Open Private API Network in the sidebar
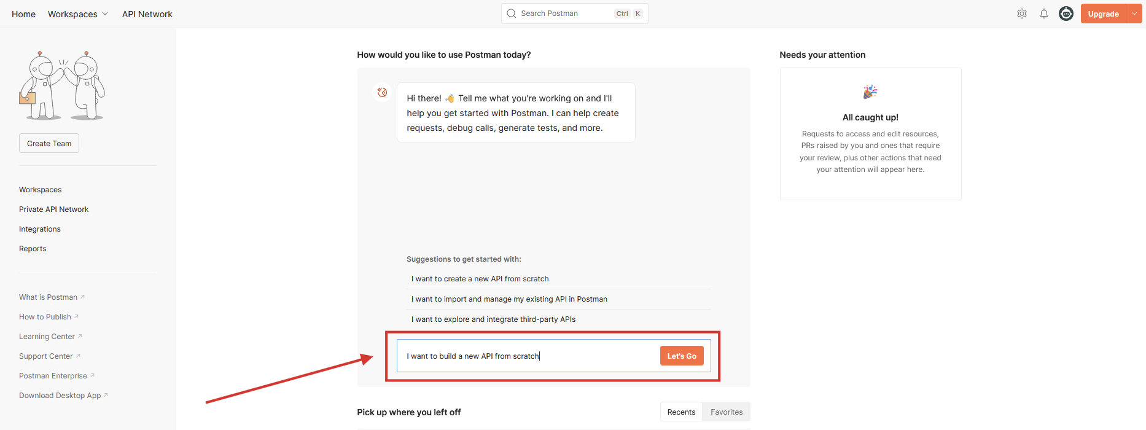Image resolution: width=1146 pixels, height=430 pixels. click(53, 209)
